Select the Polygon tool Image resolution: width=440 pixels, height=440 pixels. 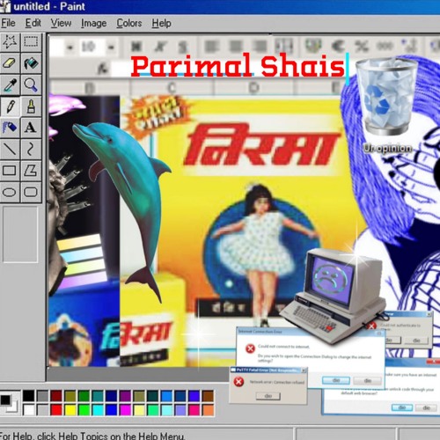click(x=31, y=170)
